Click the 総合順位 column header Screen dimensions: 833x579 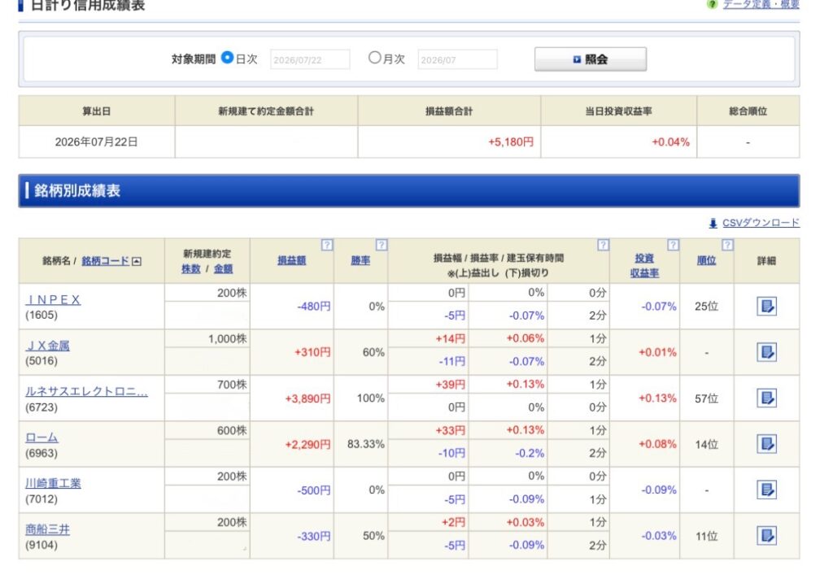pos(748,111)
